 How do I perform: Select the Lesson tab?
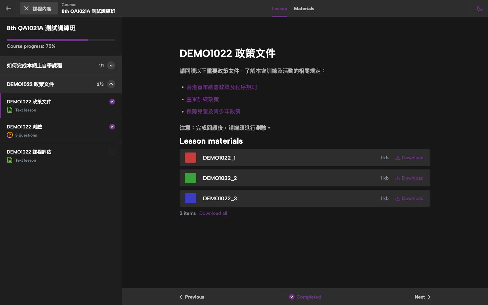click(280, 8)
